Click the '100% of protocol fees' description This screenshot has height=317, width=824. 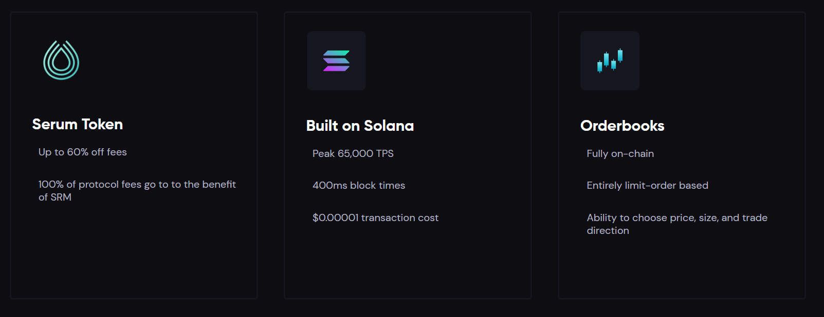[x=137, y=190]
